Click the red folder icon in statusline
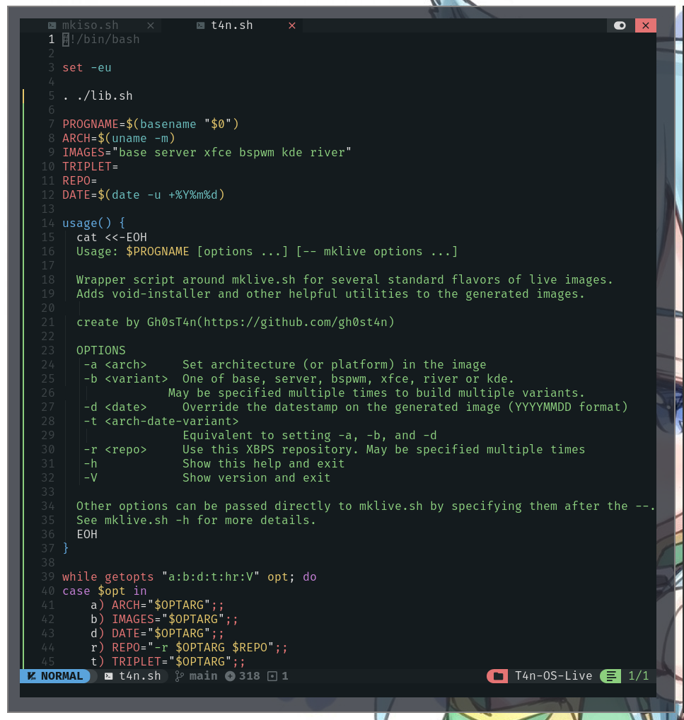The width and height of the screenshot is (684, 720). coord(498,676)
